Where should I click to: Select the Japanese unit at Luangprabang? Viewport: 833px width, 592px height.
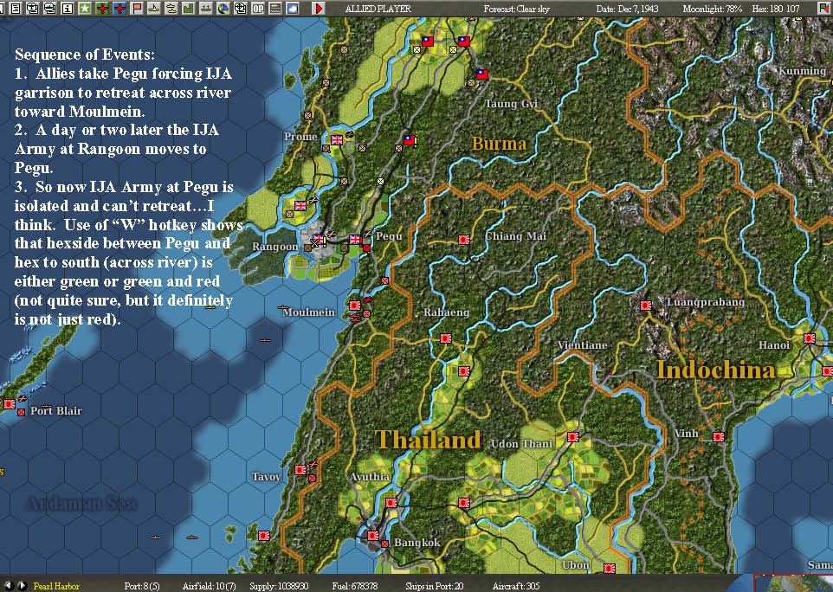pyautogui.click(x=645, y=306)
